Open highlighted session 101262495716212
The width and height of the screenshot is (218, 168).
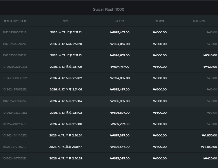[x=15, y=101]
